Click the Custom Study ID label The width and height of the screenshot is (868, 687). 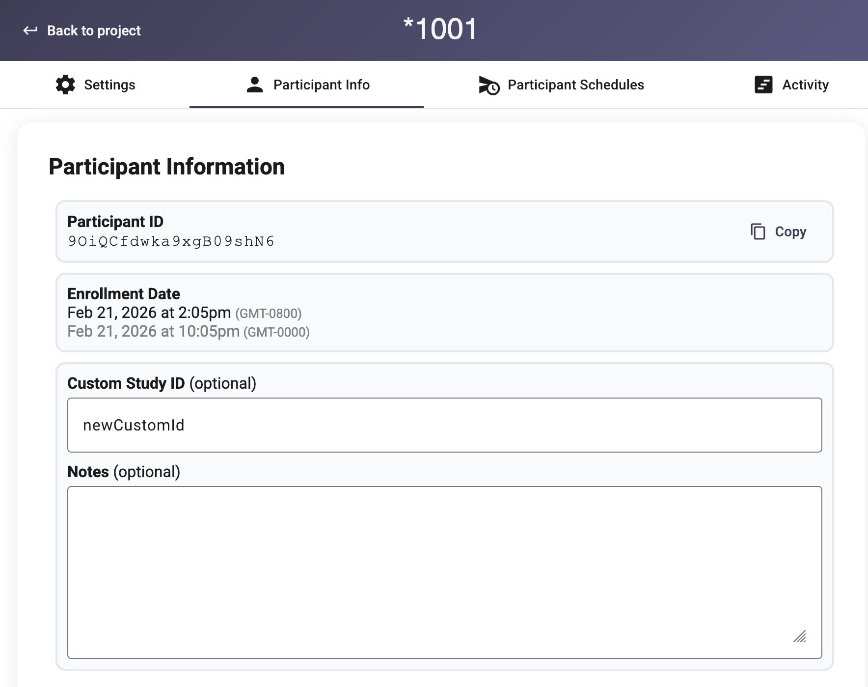pos(162,383)
